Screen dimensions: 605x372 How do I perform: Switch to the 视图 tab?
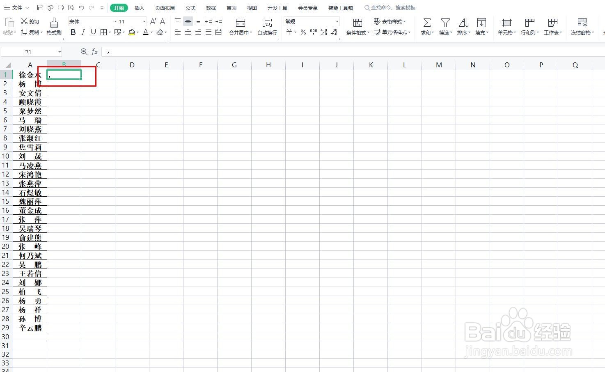point(252,8)
